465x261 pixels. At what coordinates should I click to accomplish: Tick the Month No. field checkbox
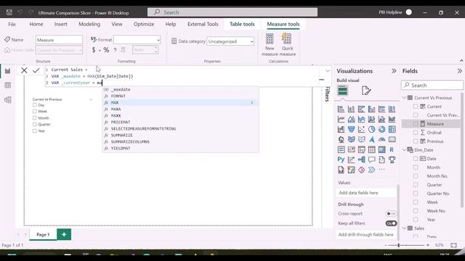coord(416,176)
